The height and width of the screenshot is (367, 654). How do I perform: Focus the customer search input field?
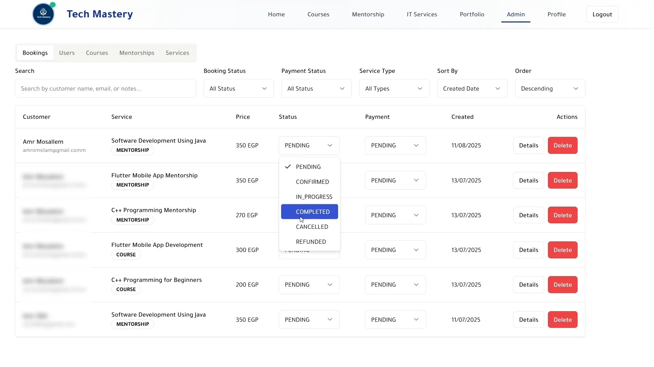(105, 89)
